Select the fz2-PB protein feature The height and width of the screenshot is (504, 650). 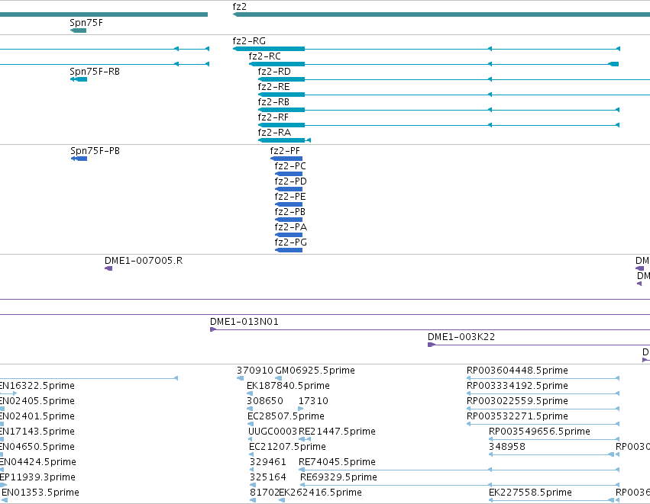tap(289, 220)
